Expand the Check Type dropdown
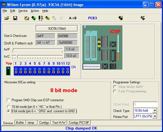 pos(155,111)
